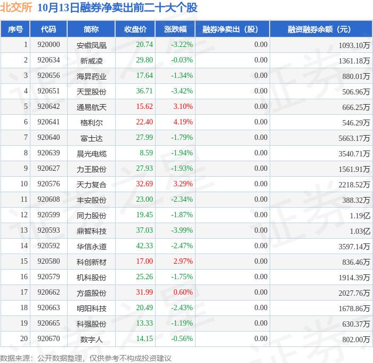
Task: Click closing price 29.80
Action: (x=144, y=60)
